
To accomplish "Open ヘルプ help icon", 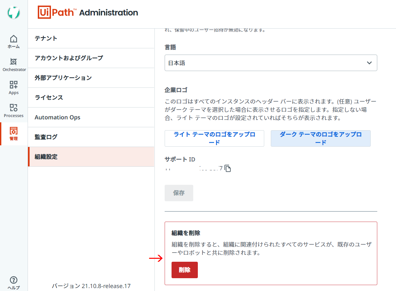I will (13, 283).
